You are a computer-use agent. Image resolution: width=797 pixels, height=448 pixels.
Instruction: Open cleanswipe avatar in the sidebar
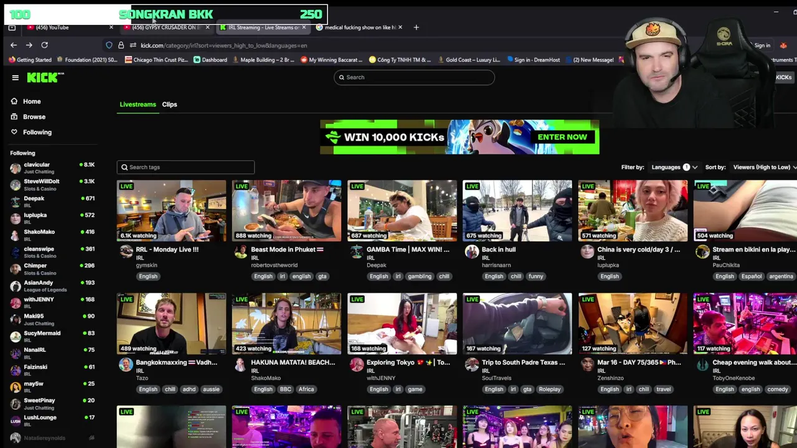(15, 252)
